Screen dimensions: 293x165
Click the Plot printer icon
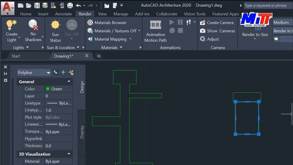point(70,5)
